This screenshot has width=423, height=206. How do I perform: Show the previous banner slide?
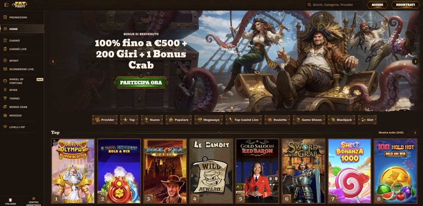pyautogui.click(x=53, y=61)
